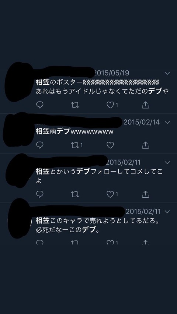Share the フォローしてコメしてこよ tweet
Screen dimensions: 177x314
point(146,194)
